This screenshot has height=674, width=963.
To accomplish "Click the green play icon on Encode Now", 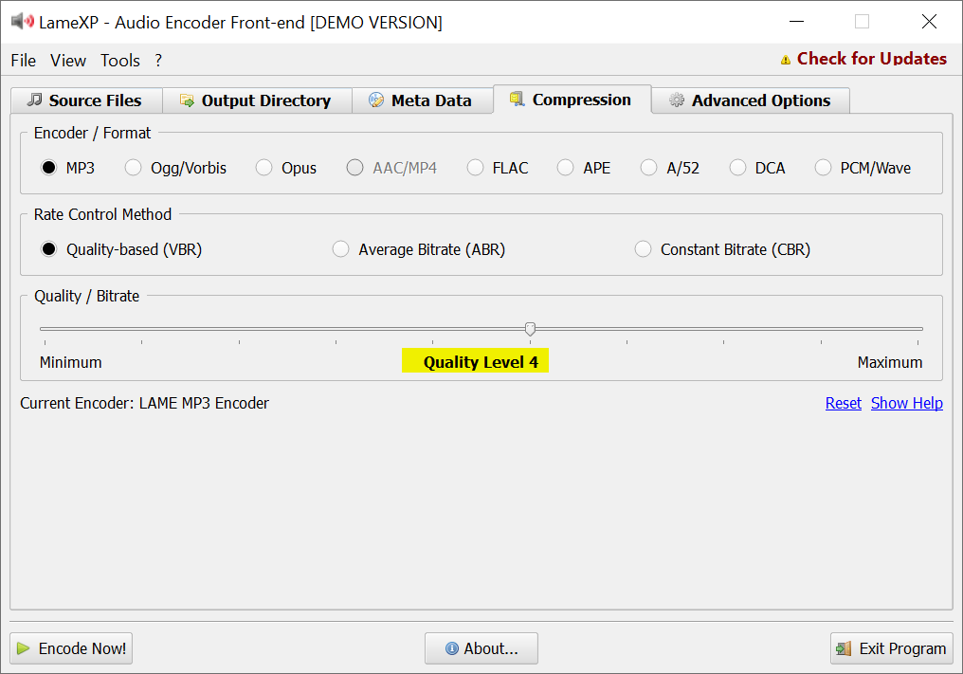I will click(x=24, y=648).
